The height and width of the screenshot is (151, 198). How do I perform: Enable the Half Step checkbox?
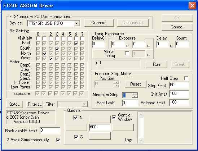pos(186,78)
